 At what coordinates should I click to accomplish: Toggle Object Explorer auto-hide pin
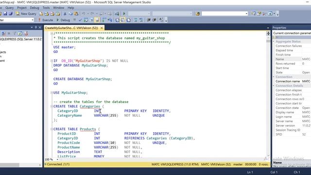[36, 27]
